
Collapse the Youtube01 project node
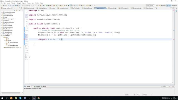point(1,36)
